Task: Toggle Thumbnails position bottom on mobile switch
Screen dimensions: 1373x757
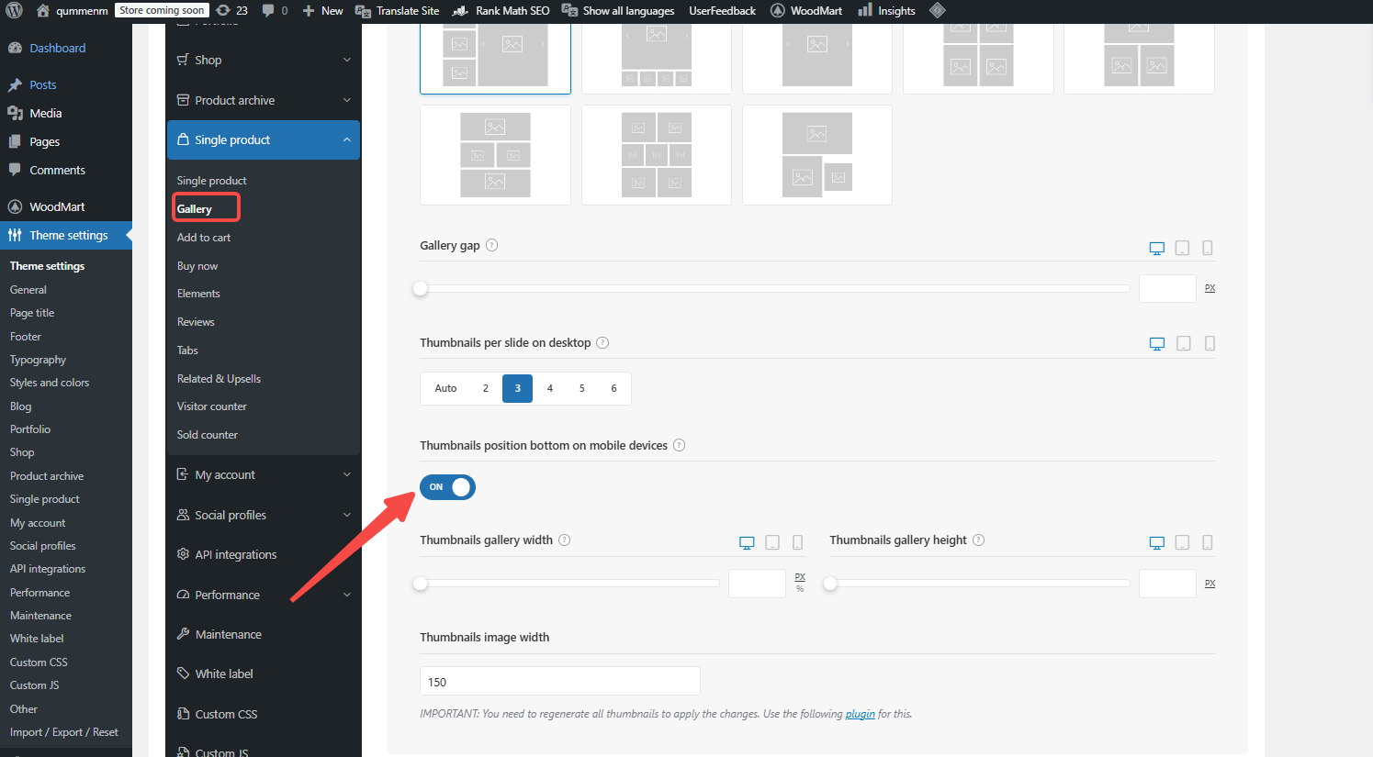Action: coord(447,487)
